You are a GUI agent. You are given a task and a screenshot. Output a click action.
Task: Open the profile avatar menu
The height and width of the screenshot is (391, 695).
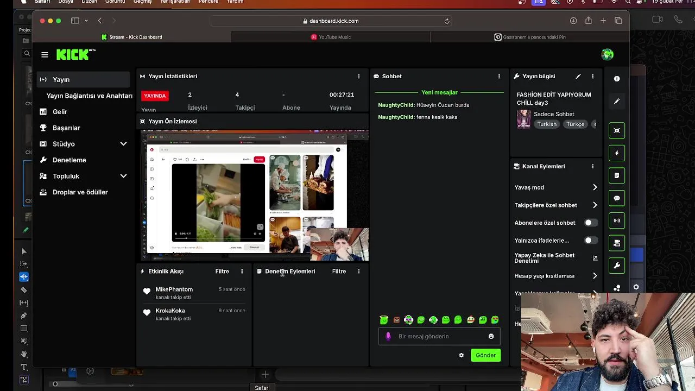(x=607, y=54)
